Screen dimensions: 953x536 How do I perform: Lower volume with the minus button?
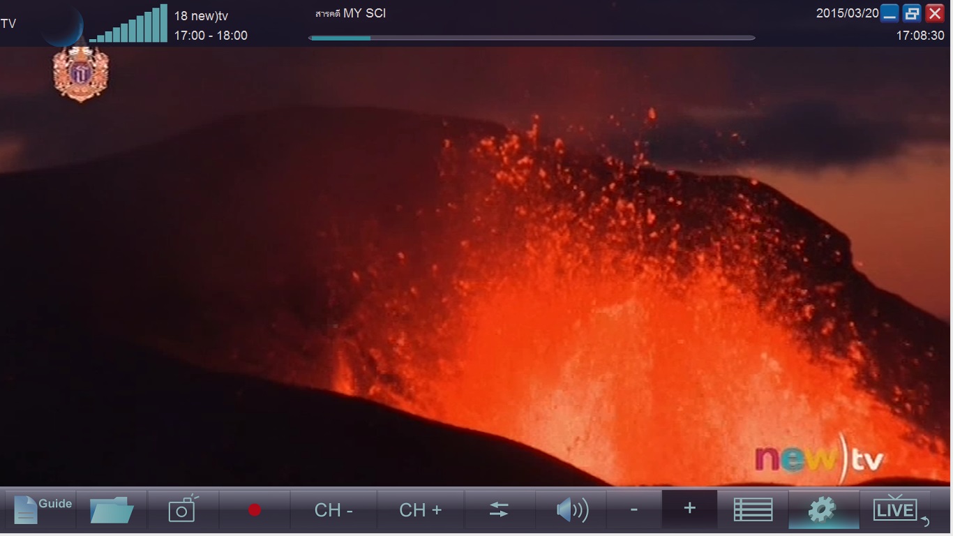633,509
